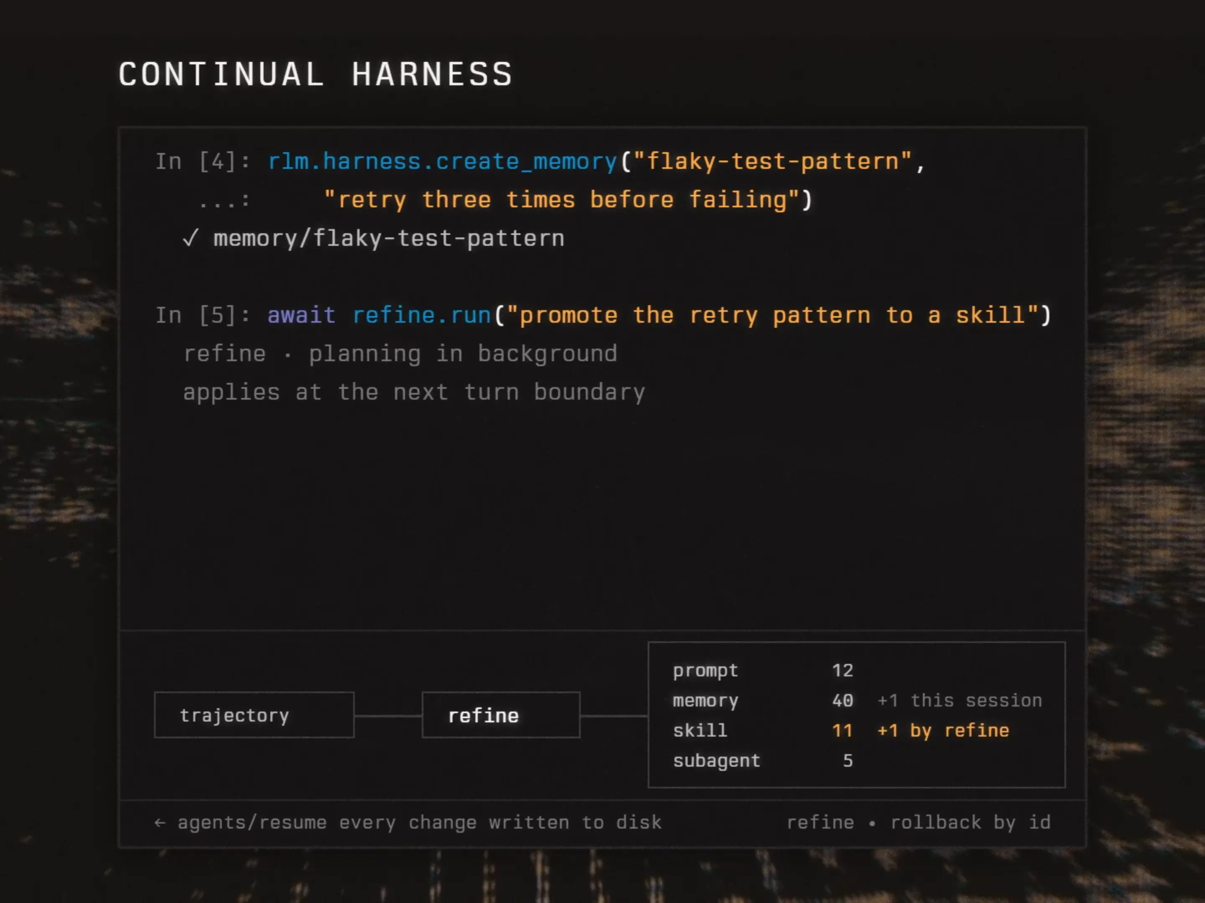This screenshot has height=903, width=1205.
Task: Click the prompt count 12
Action: coord(843,670)
